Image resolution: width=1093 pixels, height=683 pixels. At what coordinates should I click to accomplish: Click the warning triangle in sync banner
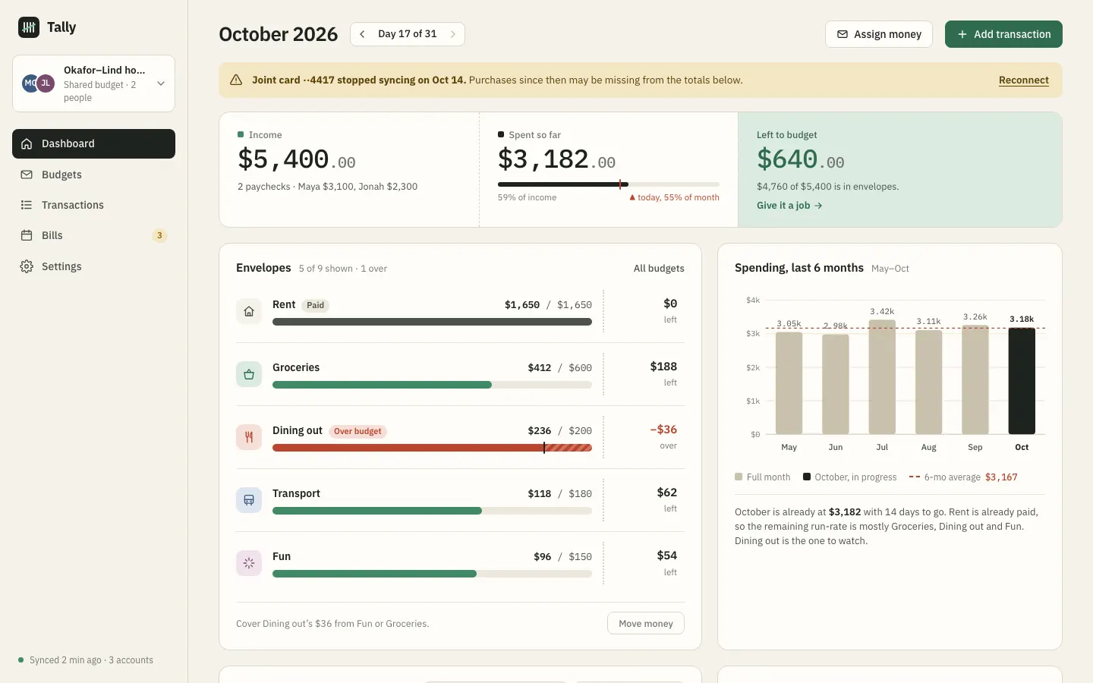click(236, 80)
